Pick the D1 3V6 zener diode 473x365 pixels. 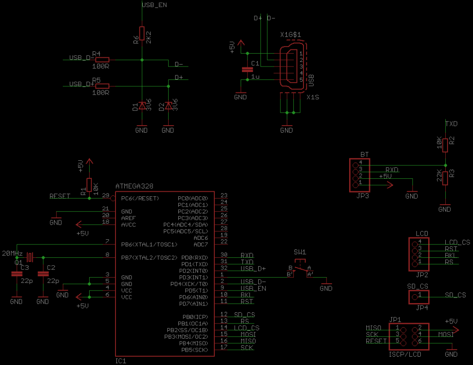[142, 106]
